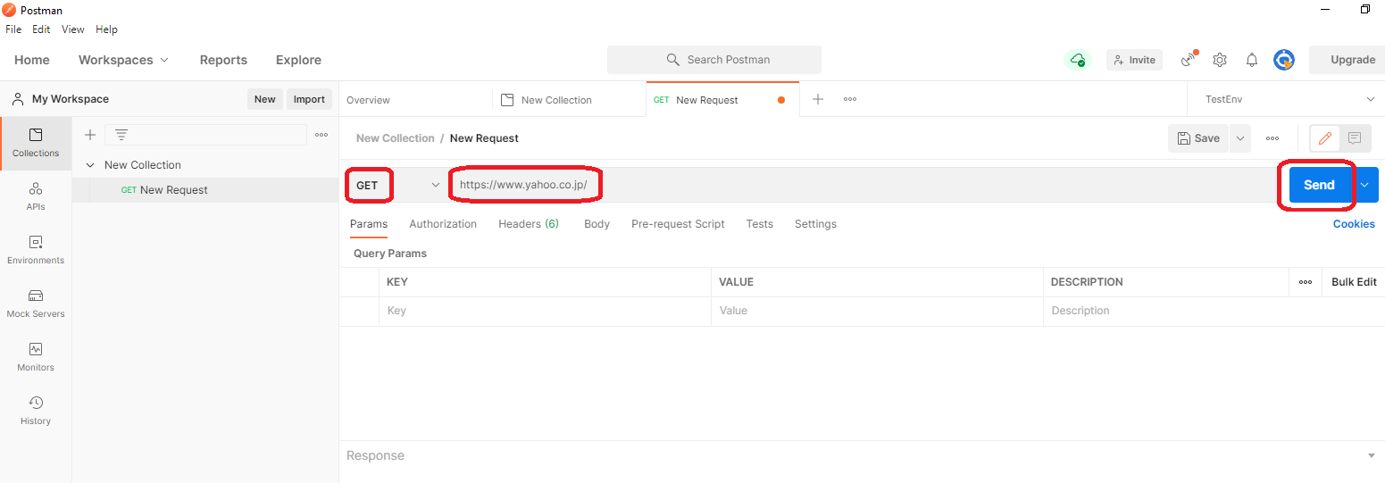The image size is (1385, 483).
Task: Open the APIs sidebar panel
Action: [36, 196]
